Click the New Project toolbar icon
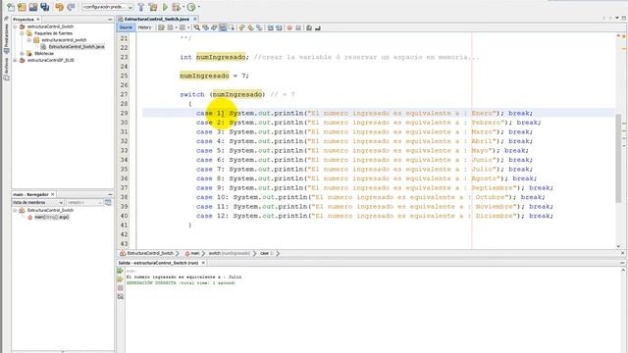The height and width of the screenshot is (353, 628). tap(22, 7)
